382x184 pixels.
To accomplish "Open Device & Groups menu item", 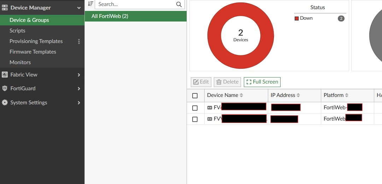I will tap(42, 20).
